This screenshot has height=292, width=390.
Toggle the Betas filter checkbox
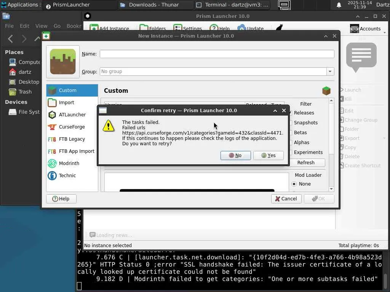tap(291, 133)
